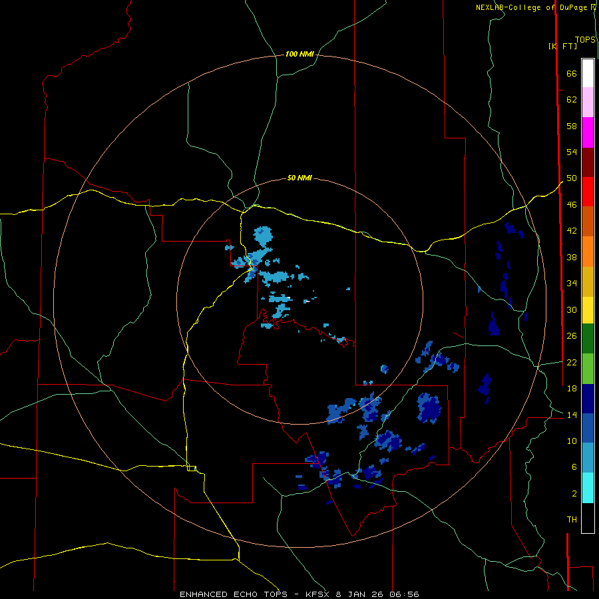Select the dark red legend swatch
Viewport: 599px width, 599px height.
coord(588,162)
